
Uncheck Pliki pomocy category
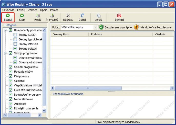click(x=11, y=76)
